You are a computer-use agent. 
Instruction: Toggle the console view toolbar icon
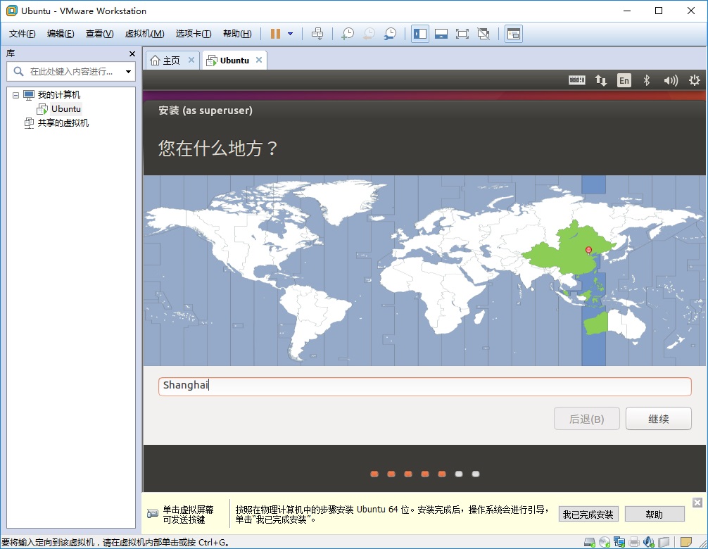point(513,34)
